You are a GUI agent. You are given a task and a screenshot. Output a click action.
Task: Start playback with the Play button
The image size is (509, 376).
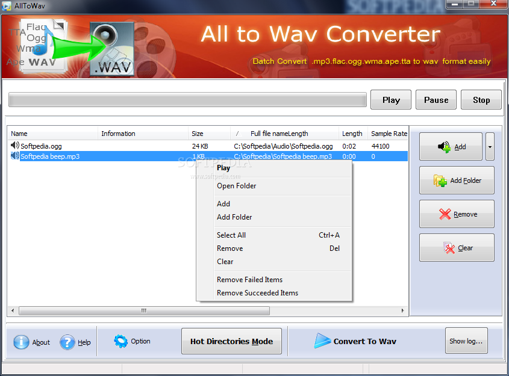point(391,100)
